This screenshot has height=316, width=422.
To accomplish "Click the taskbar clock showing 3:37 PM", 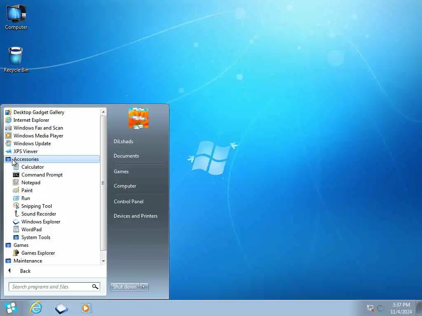I will point(401,308).
